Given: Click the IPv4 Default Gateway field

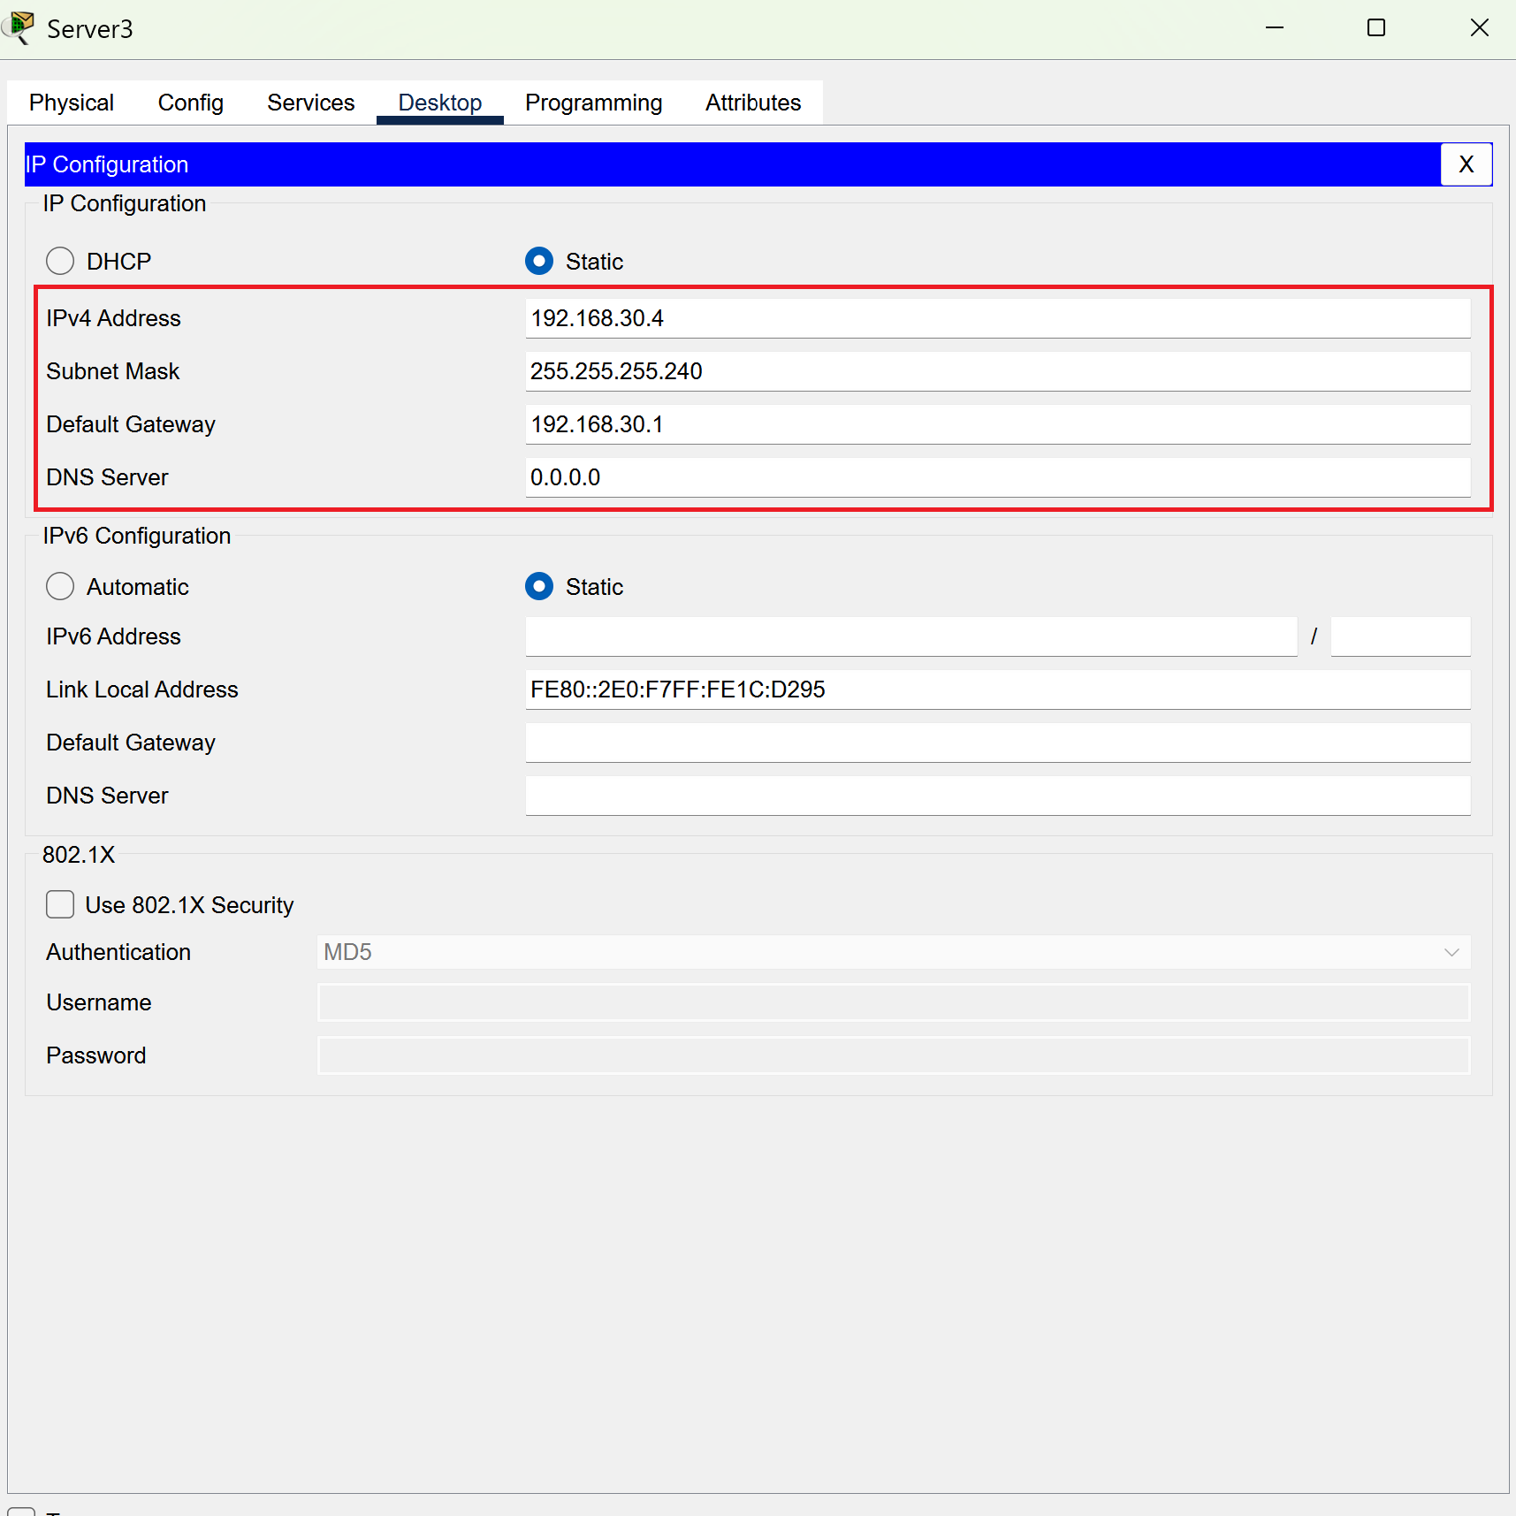Looking at the screenshot, I should pos(998,424).
